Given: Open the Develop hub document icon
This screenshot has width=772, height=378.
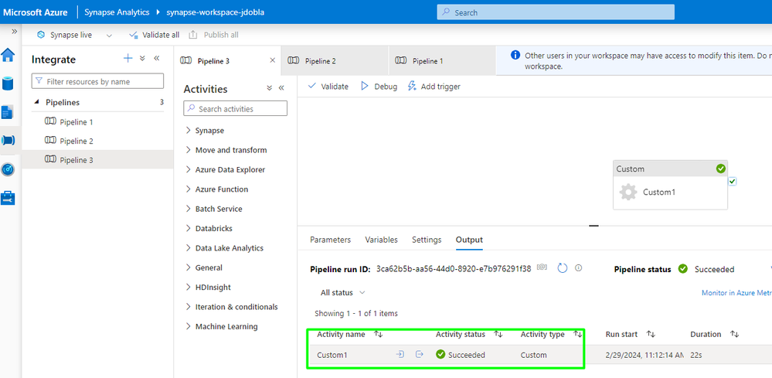Looking at the screenshot, I should [8, 112].
